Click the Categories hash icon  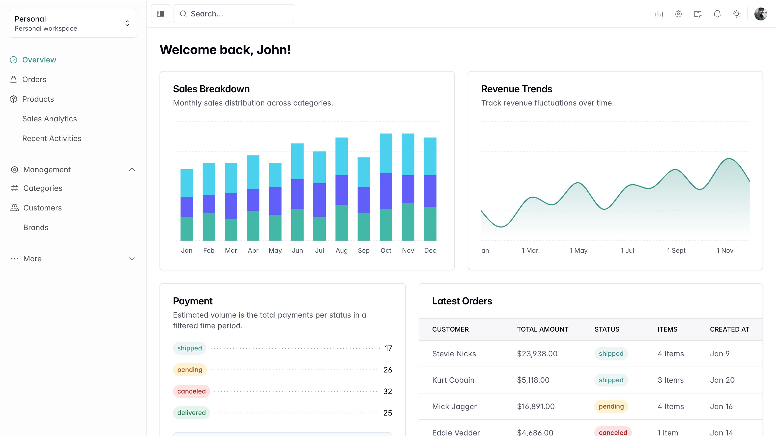(x=14, y=188)
